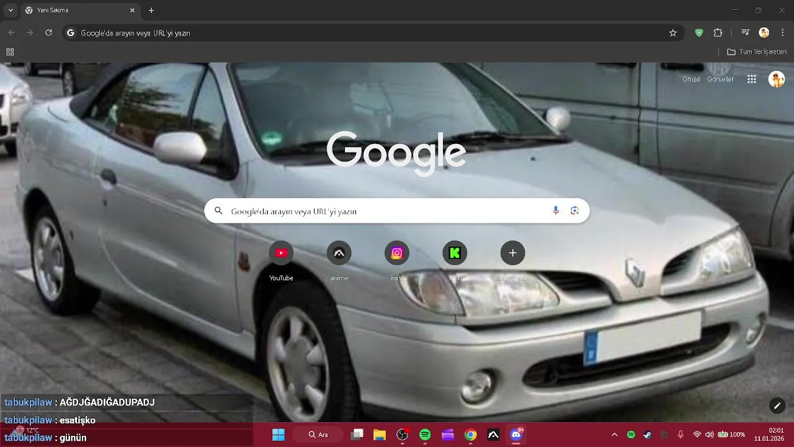
Task: Click the Google logo
Action: point(396,153)
